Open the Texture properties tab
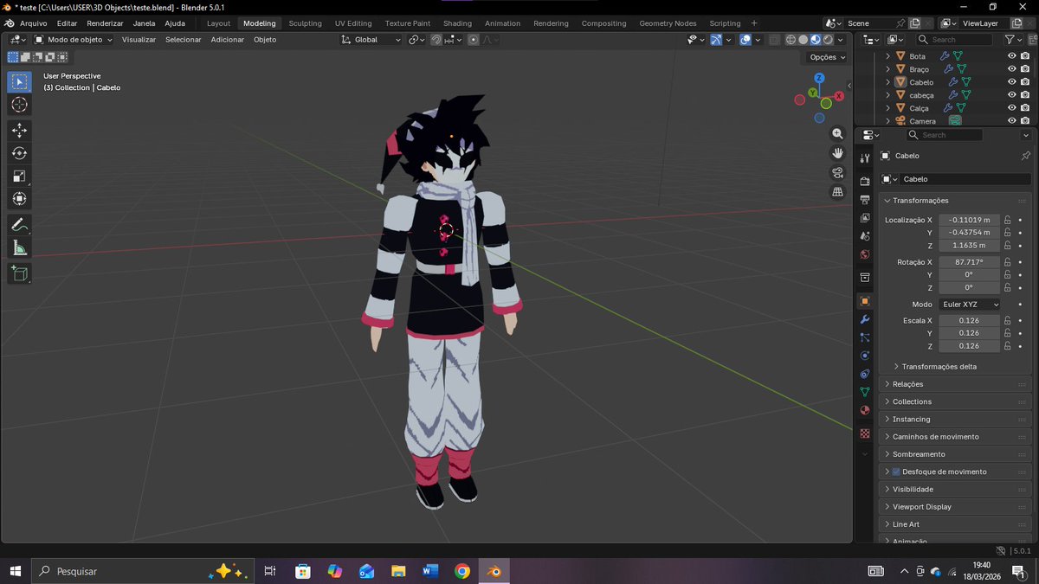Screen dimensions: 1039x584 (864, 433)
